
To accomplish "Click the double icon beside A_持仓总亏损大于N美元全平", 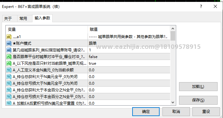I will click(x=9, y=83).
